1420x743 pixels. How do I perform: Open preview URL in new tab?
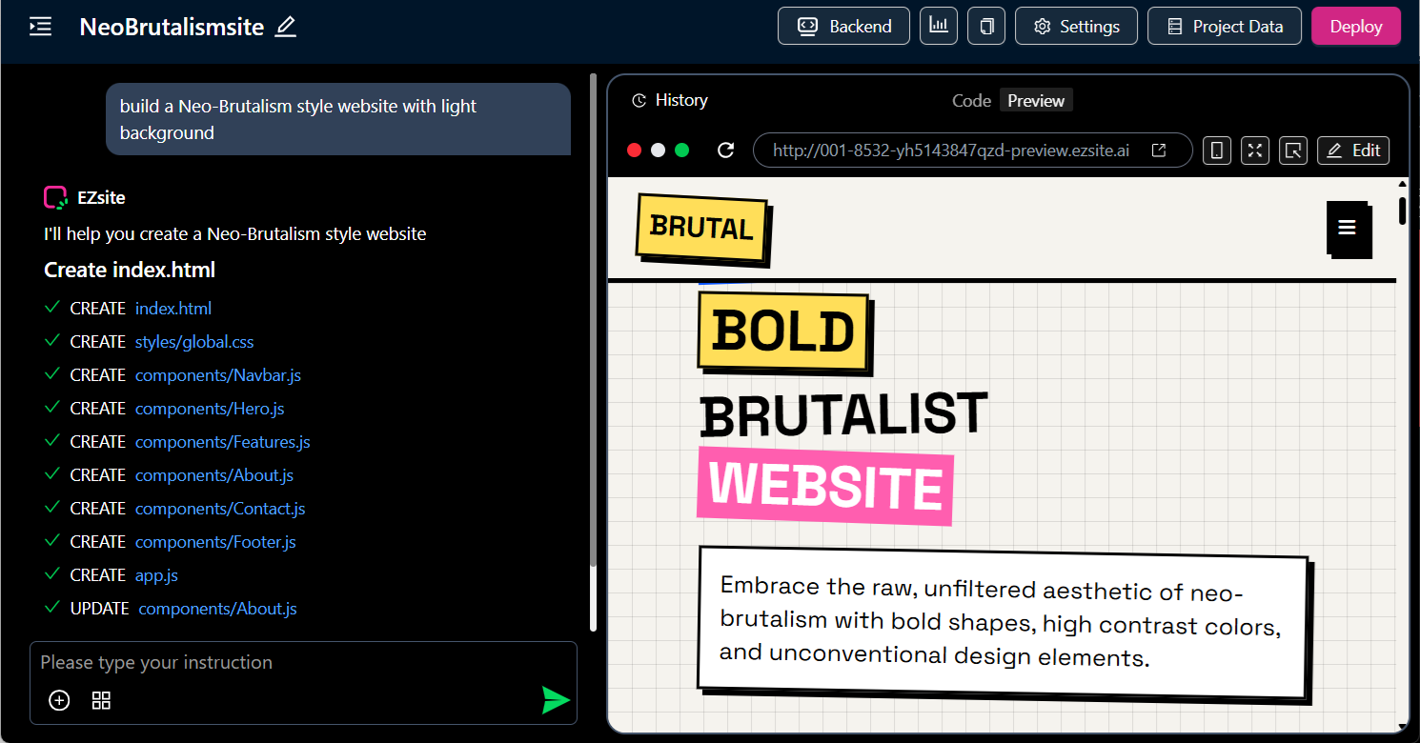[1159, 151]
